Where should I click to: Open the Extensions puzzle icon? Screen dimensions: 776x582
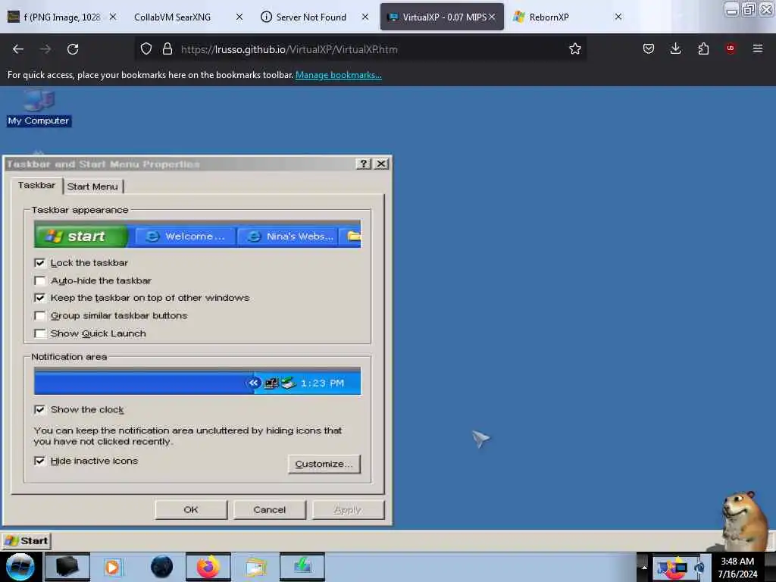(x=703, y=49)
